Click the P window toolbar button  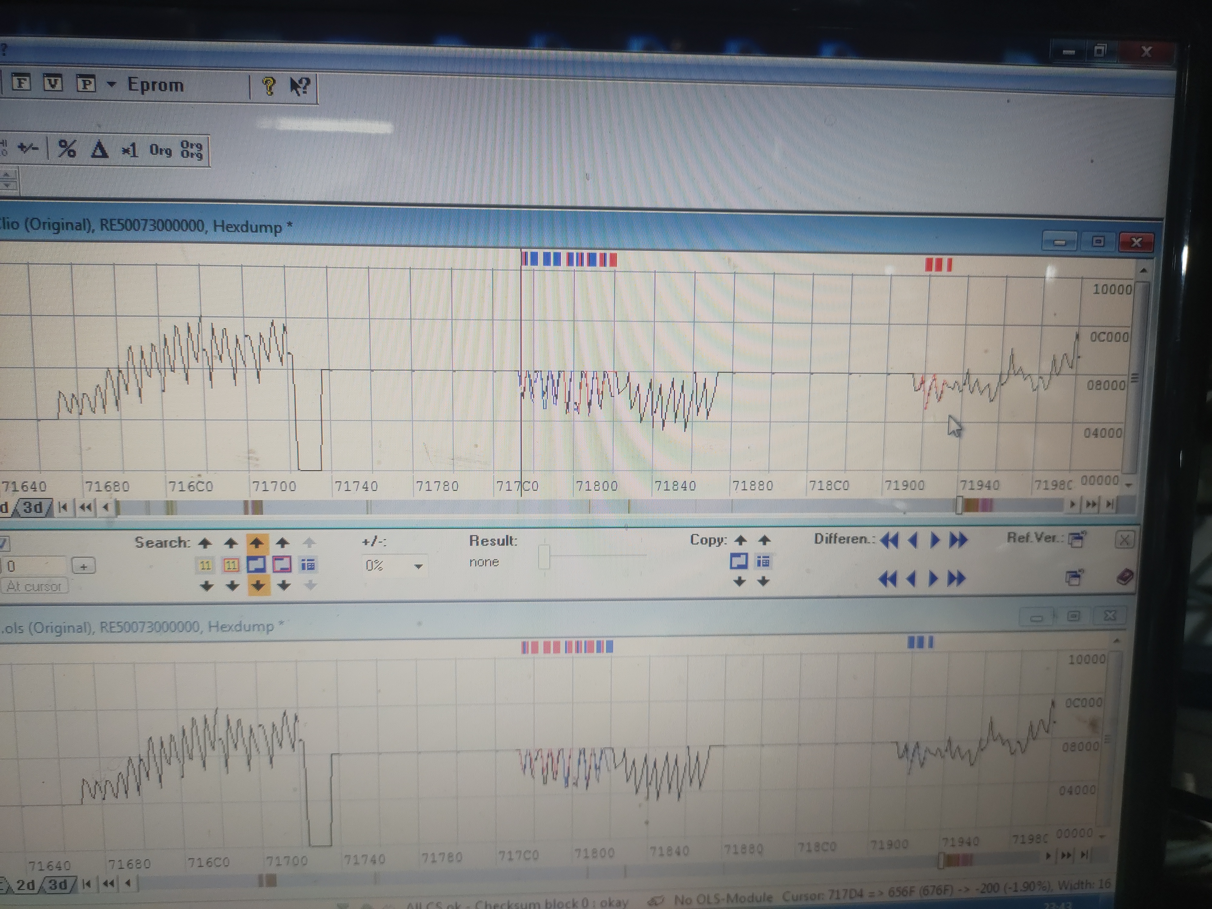86,83
